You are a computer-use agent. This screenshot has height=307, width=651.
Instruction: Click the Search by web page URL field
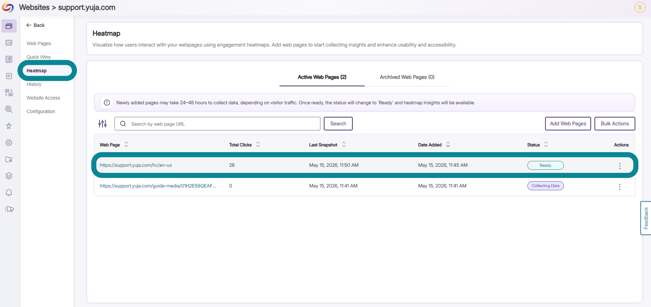click(217, 124)
